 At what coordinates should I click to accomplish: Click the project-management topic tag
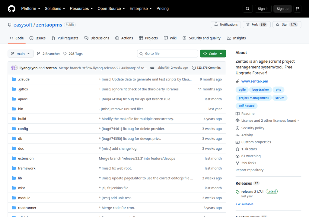click(253, 98)
